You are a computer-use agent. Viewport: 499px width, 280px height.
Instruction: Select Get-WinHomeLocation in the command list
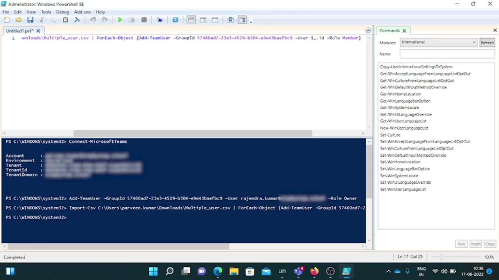tap(400, 94)
